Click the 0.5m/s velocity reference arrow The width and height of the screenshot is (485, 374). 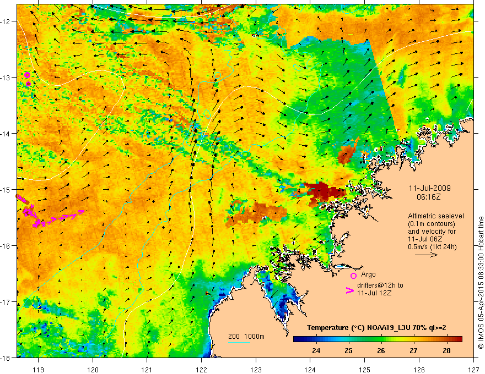click(x=426, y=255)
